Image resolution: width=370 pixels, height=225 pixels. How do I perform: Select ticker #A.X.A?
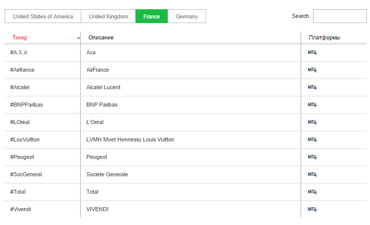(x=18, y=52)
